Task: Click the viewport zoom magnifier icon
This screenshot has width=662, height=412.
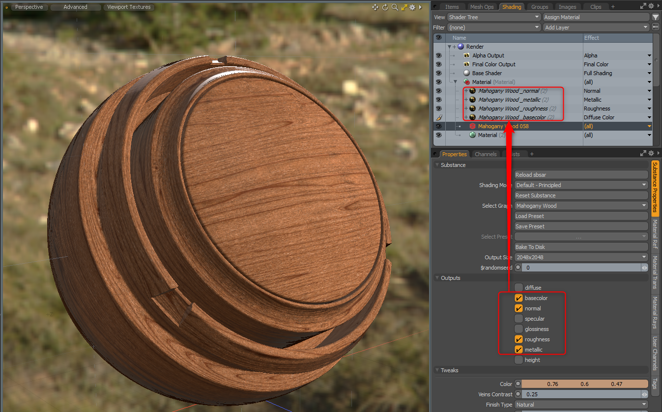Action: tap(395, 7)
